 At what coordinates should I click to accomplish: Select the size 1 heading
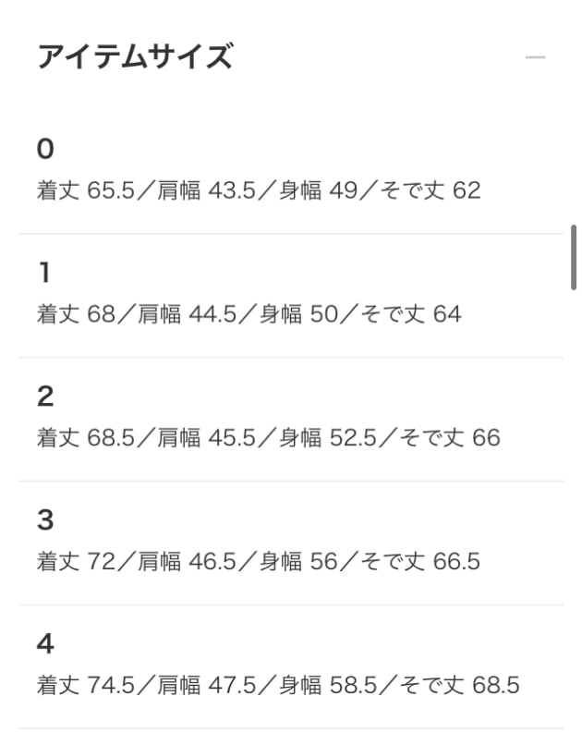point(44,273)
